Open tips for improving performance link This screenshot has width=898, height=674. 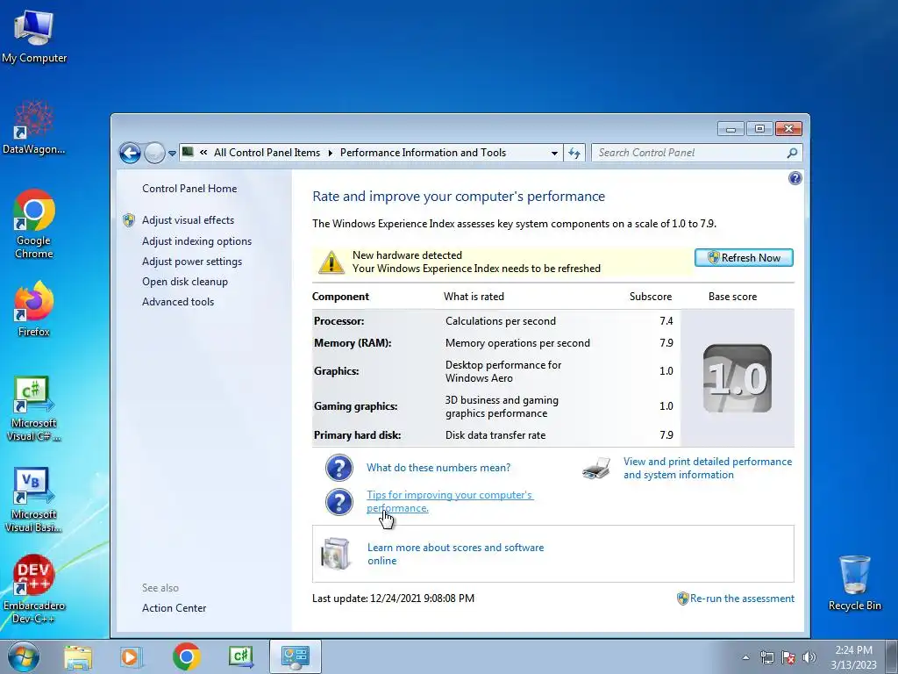(x=450, y=501)
